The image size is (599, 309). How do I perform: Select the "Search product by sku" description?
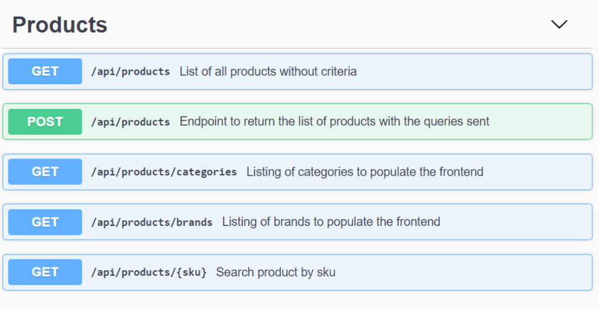(275, 272)
